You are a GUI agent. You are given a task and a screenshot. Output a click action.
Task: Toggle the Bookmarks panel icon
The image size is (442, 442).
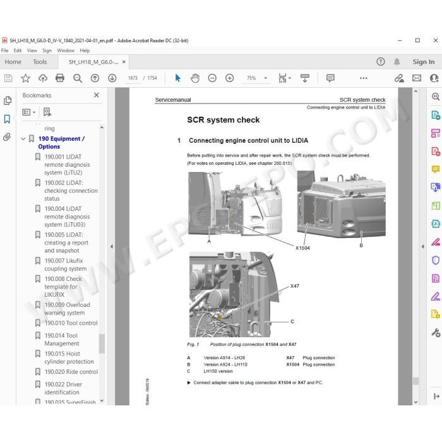click(x=8, y=119)
